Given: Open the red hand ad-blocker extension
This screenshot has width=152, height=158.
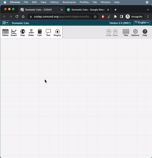Looking at the screenshot, I should [x=103, y=16].
